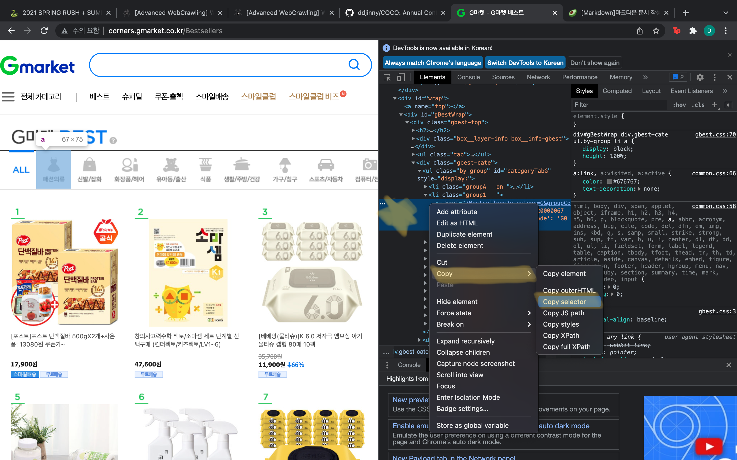The width and height of the screenshot is (737, 460).
Task: Open the extensions puzzle icon
Action: pyautogui.click(x=693, y=31)
